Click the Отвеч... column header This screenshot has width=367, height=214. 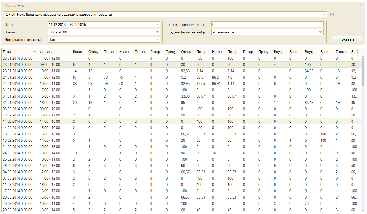tap(341, 51)
